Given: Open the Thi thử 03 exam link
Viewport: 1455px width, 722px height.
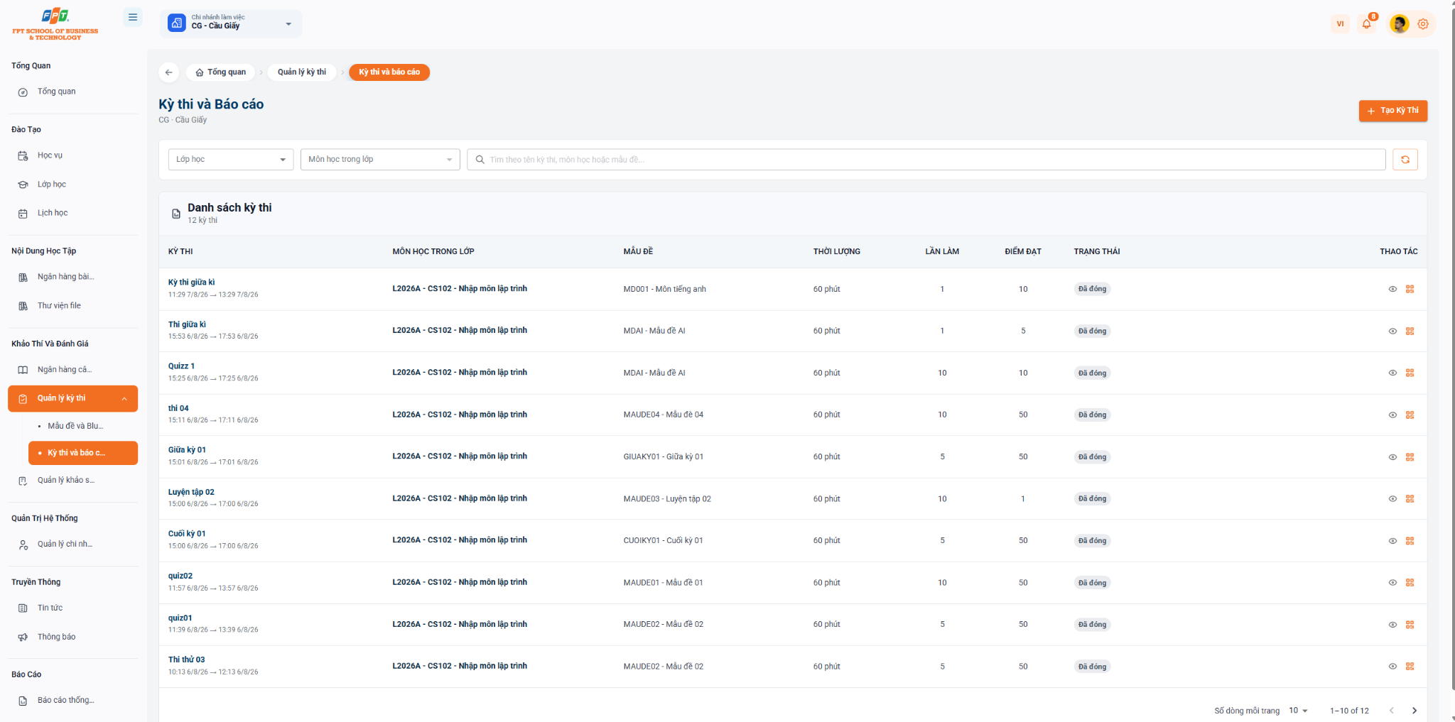Looking at the screenshot, I should coord(186,660).
